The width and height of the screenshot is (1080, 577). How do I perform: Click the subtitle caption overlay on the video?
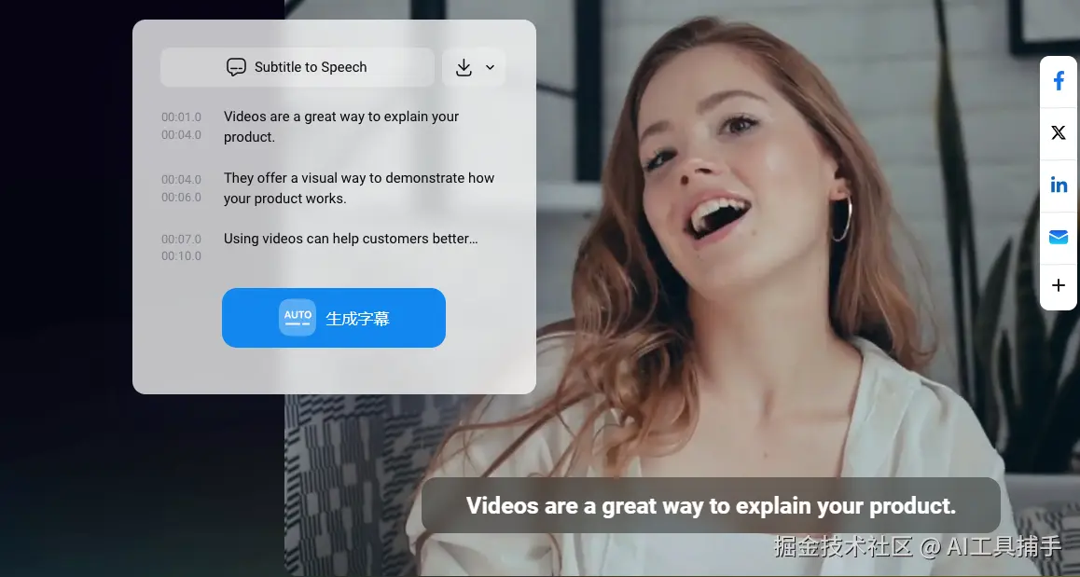(x=711, y=505)
